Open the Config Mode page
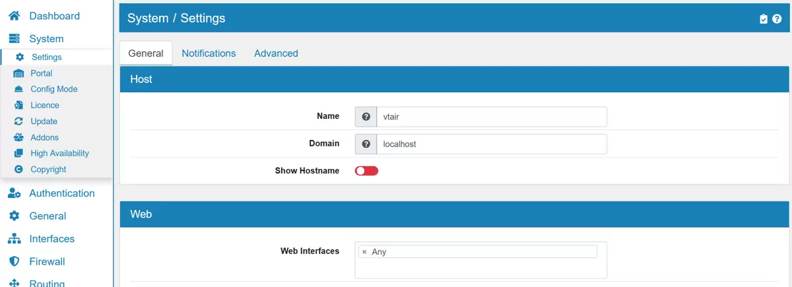This screenshot has width=792, height=287. tap(54, 89)
